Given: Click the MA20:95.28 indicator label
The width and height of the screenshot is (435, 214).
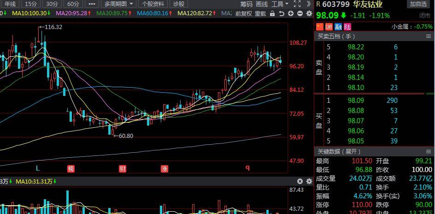Looking at the screenshot, I should [x=74, y=13].
